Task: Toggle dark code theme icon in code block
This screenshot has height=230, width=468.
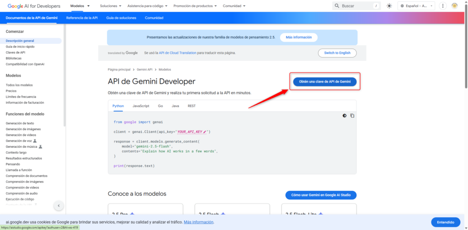Action: (x=345, y=115)
